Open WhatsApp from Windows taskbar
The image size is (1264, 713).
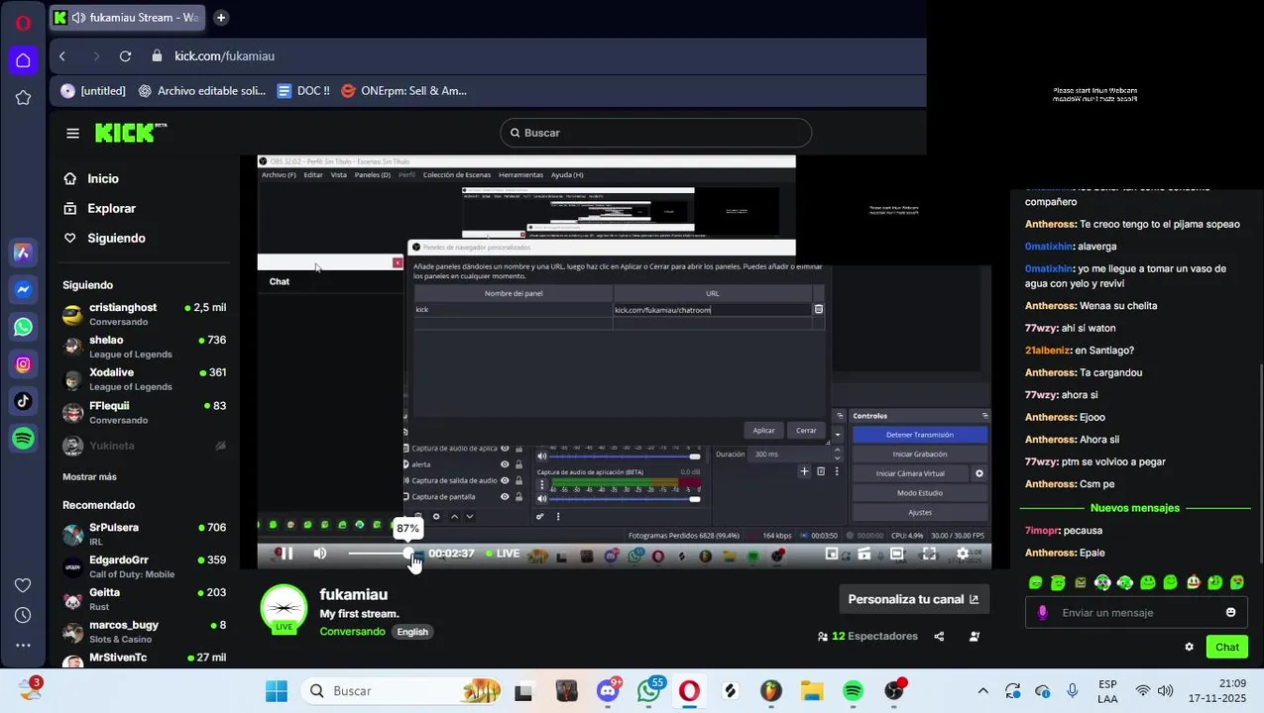pyautogui.click(x=649, y=691)
